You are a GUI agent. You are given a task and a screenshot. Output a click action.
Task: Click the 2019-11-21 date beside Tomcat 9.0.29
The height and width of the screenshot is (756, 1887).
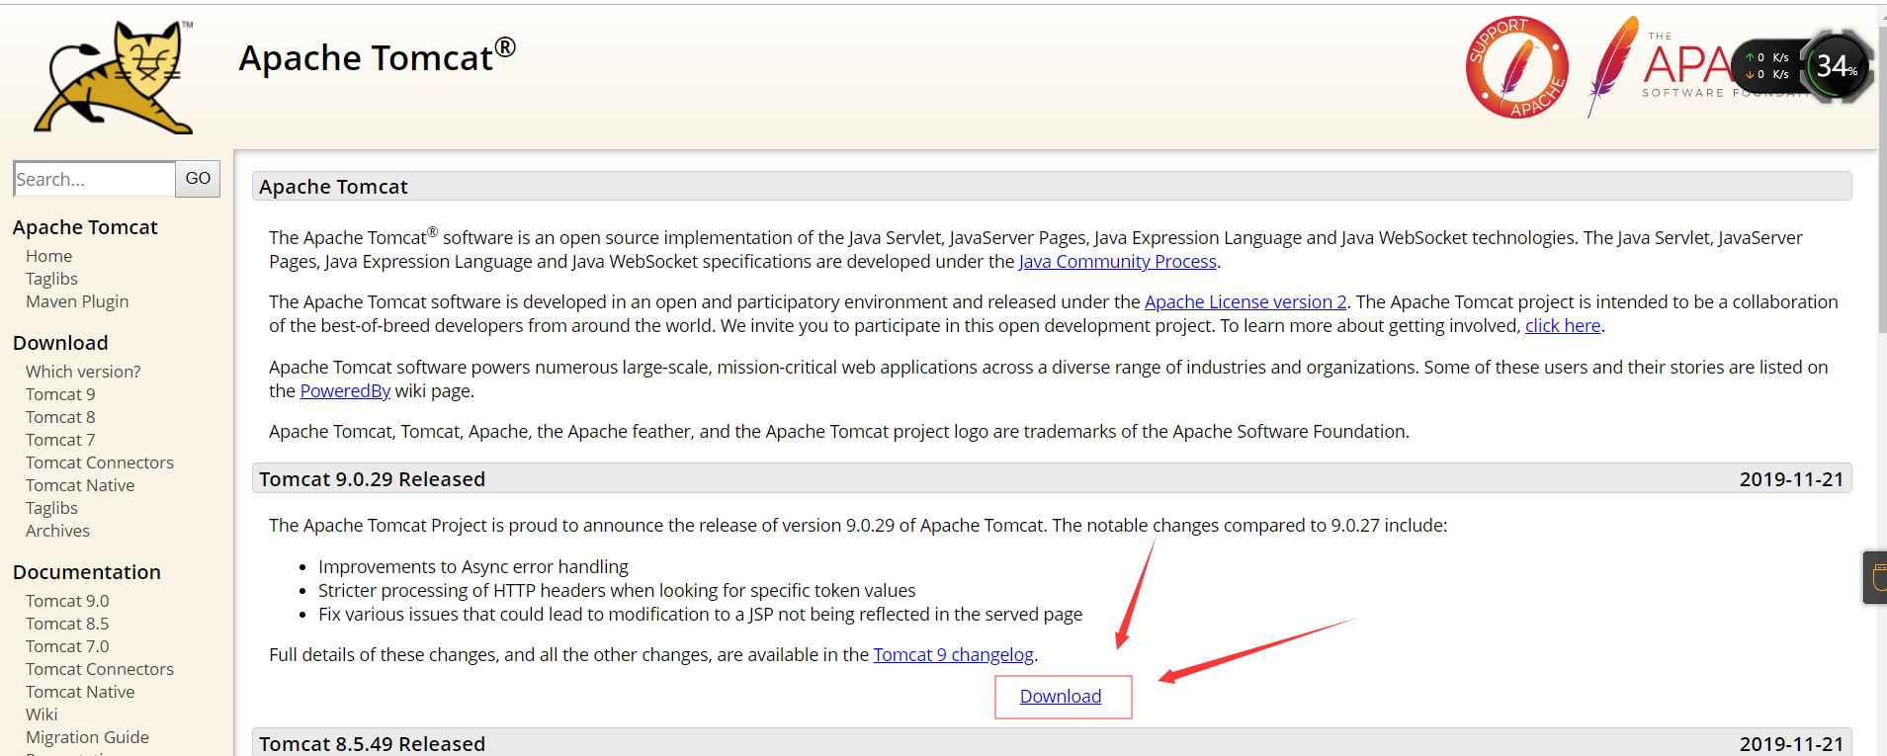coord(1791,479)
